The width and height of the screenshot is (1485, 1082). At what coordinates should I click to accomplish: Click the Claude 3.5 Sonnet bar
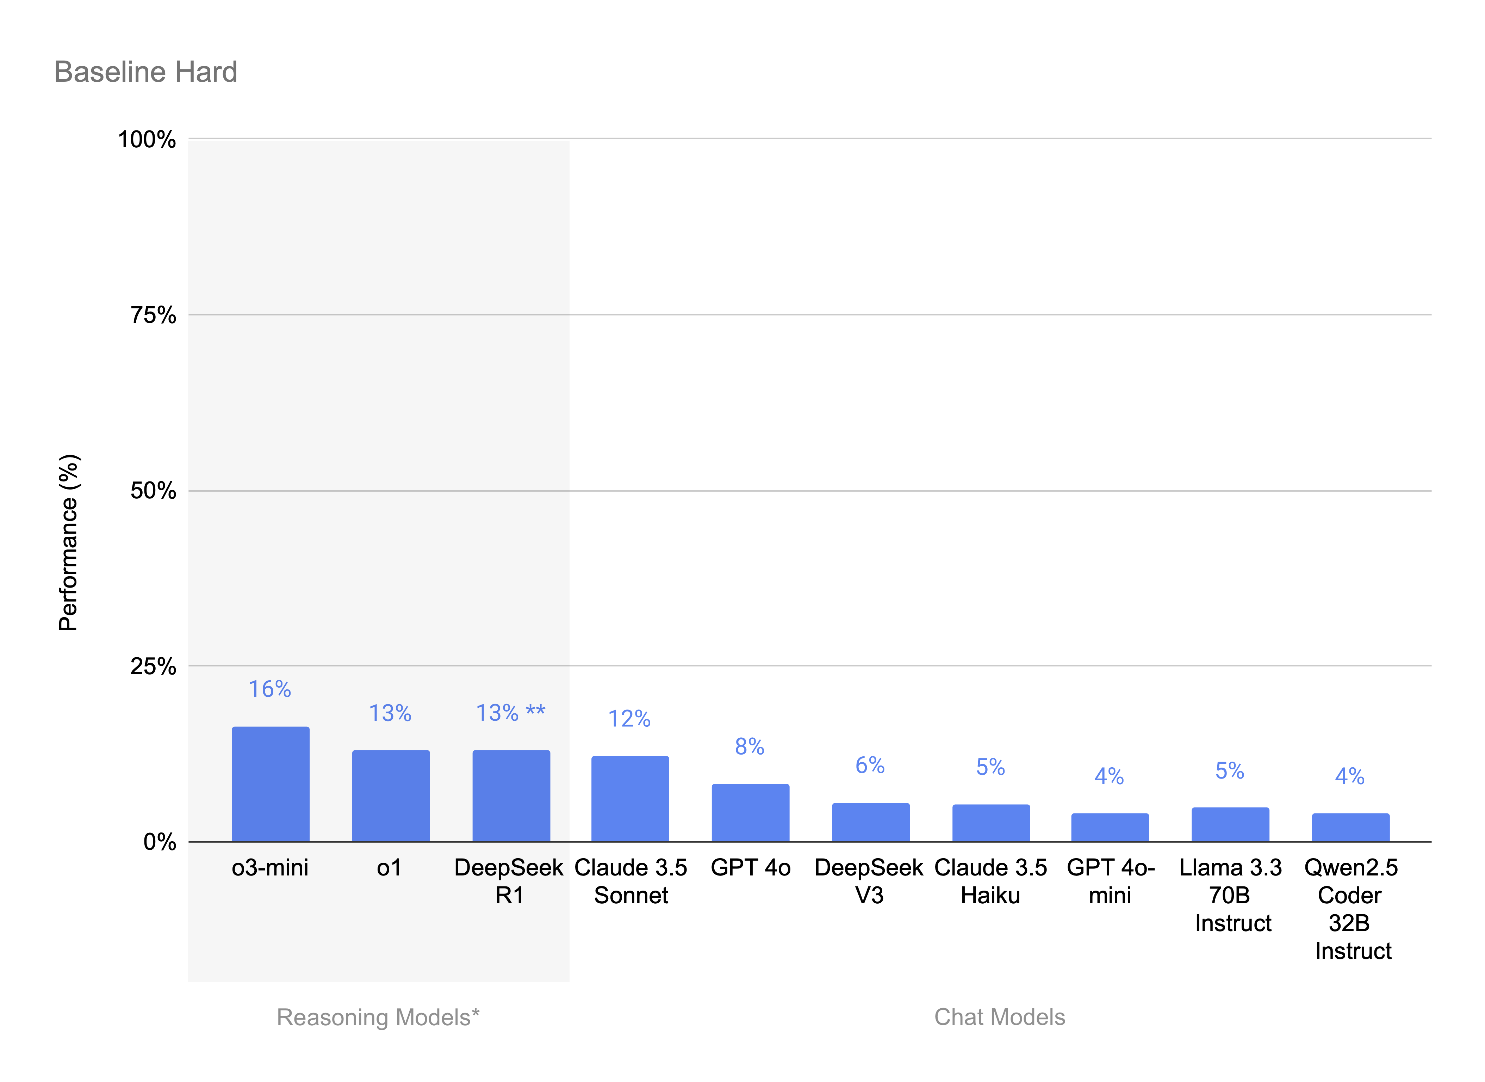[x=630, y=799]
